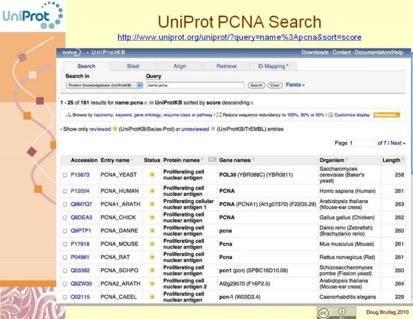Tick the checkbox for Q9DEA3 PCNA_CHICK row
This screenshot has width=413, height=319.
[65, 217]
